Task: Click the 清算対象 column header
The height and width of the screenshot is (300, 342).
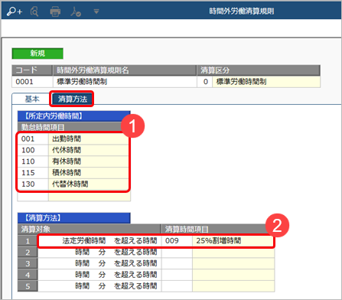Action: point(90,230)
